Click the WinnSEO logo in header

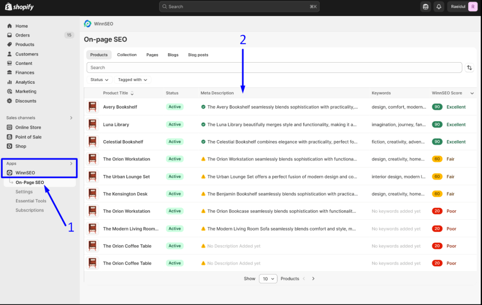click(88, 24)
